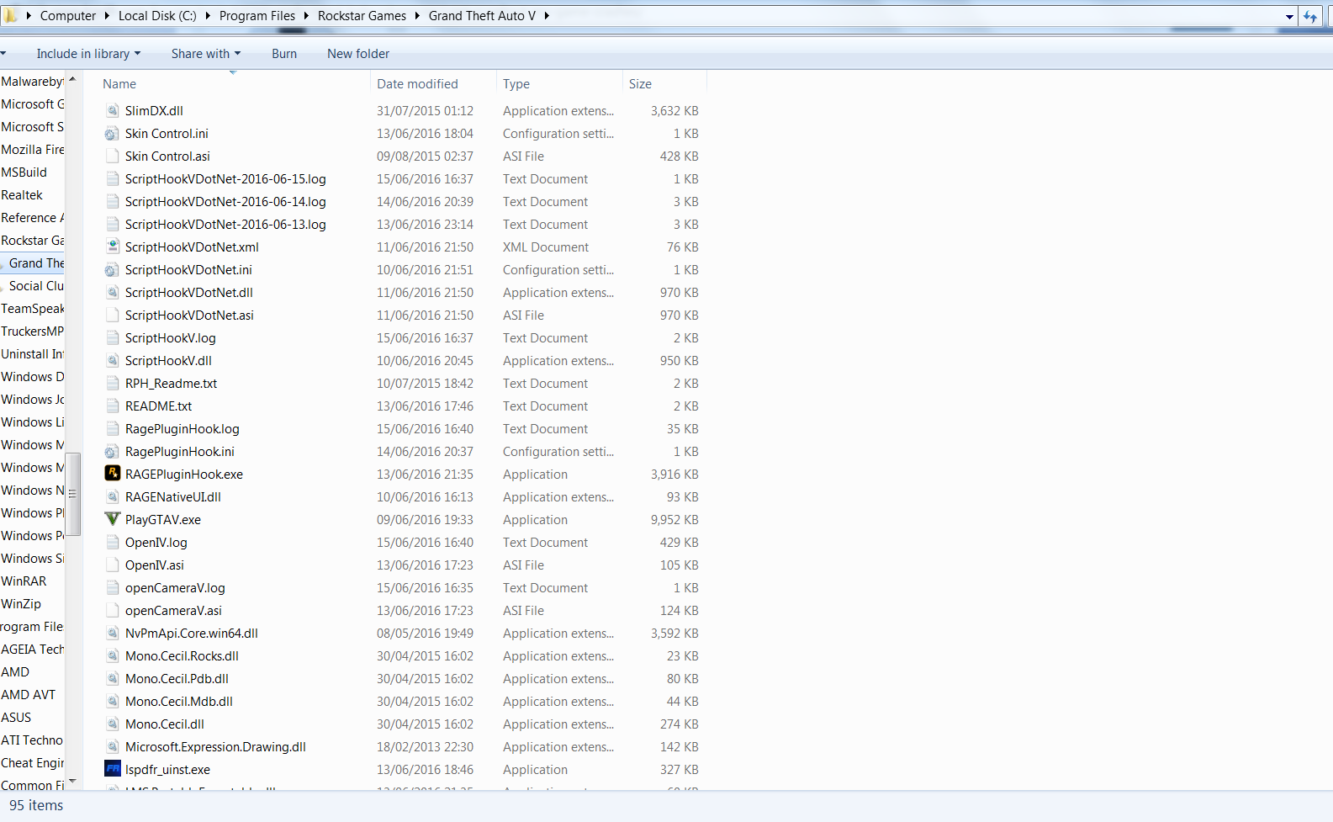Click the ScriptHookVDotNet.dll file icon

point(112,292)
